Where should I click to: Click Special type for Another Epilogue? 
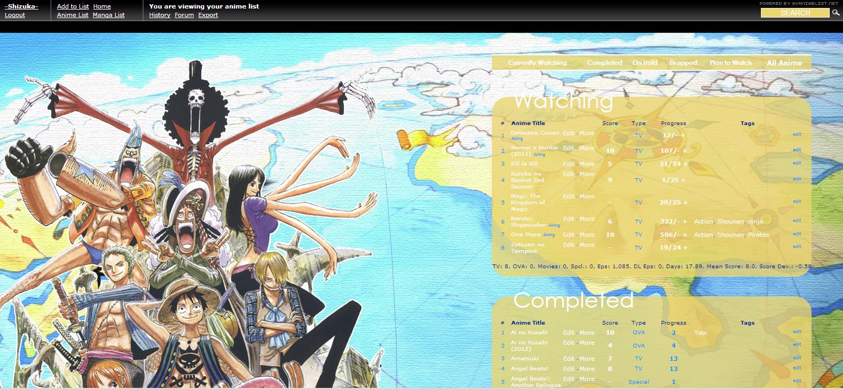638,382
